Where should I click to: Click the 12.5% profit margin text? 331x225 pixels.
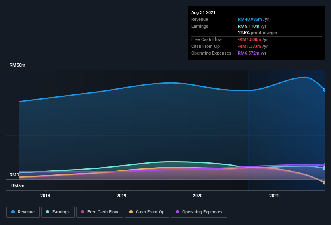pos(257,33)
